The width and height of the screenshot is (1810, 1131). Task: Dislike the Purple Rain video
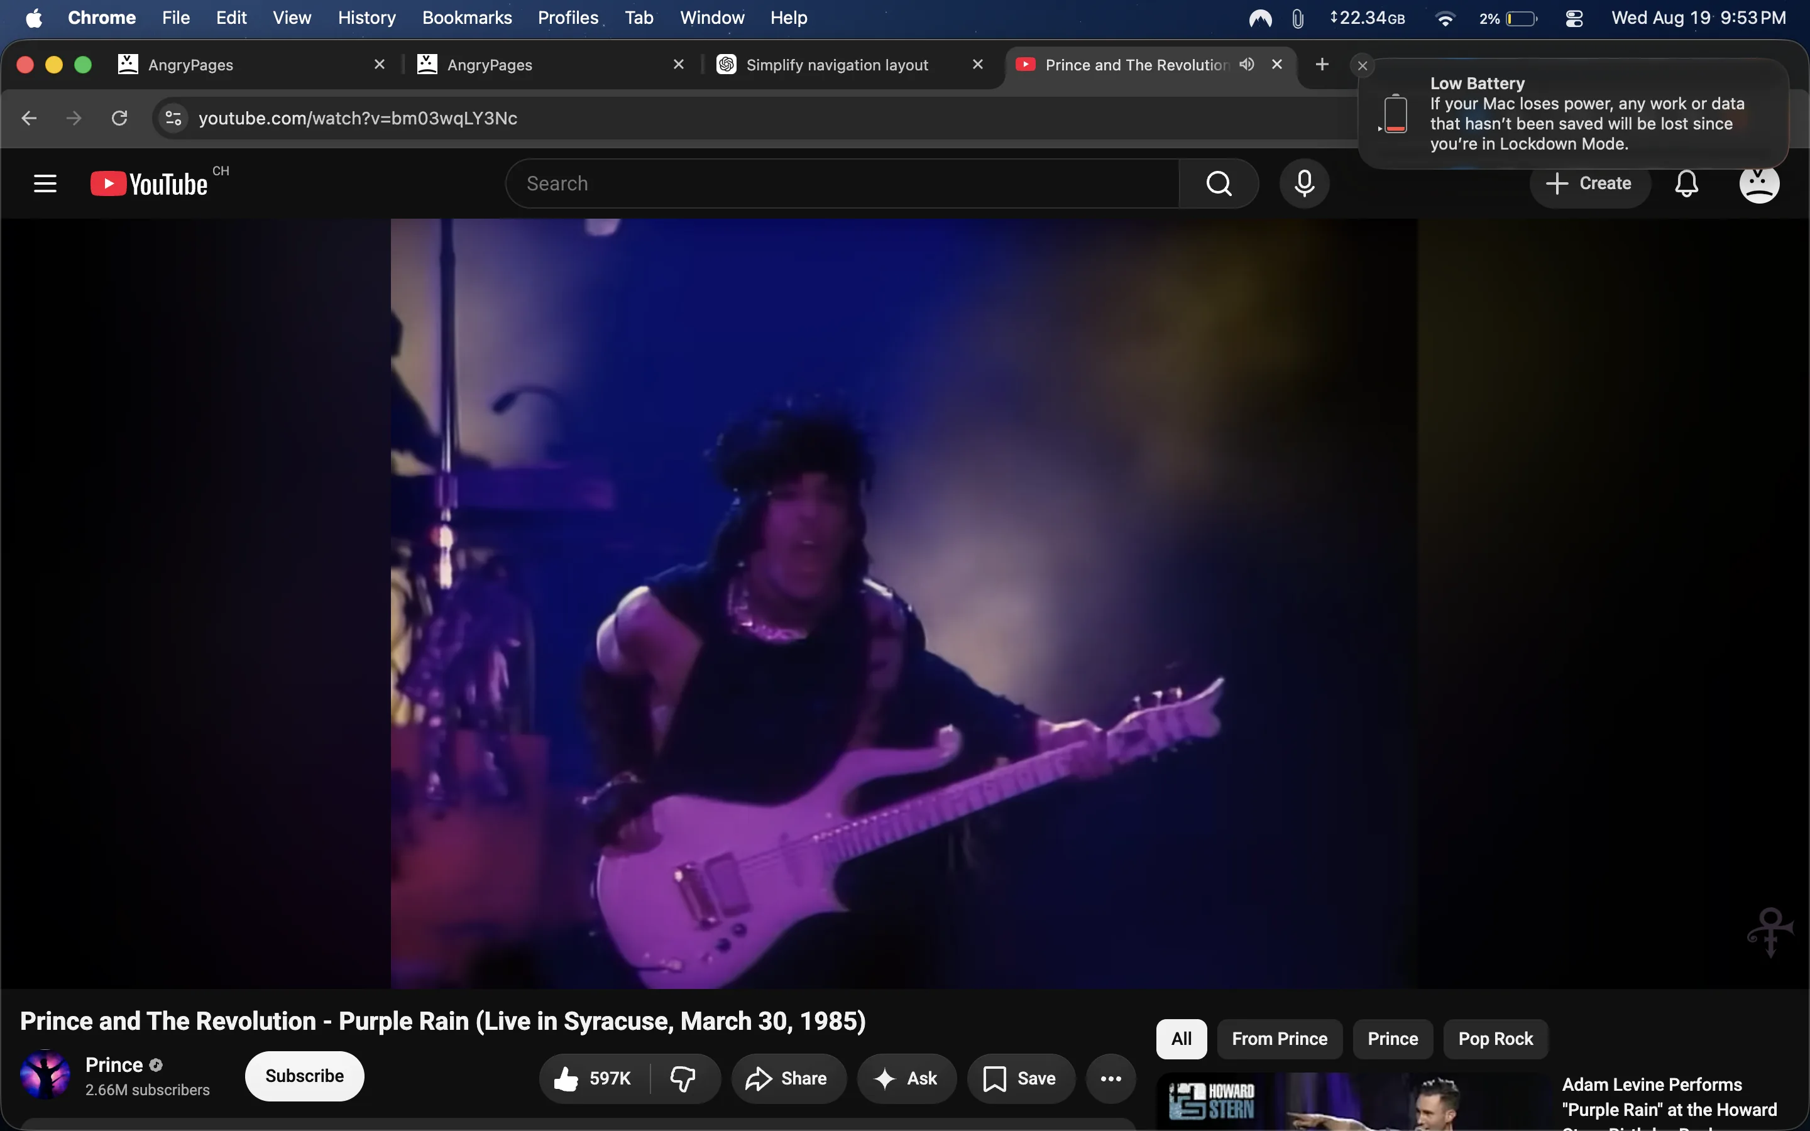click(683, 1078)
